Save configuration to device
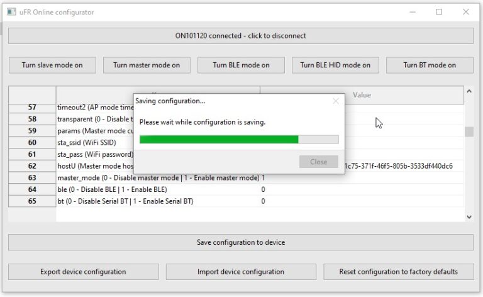The image size is (483, 297). point(241,242)
